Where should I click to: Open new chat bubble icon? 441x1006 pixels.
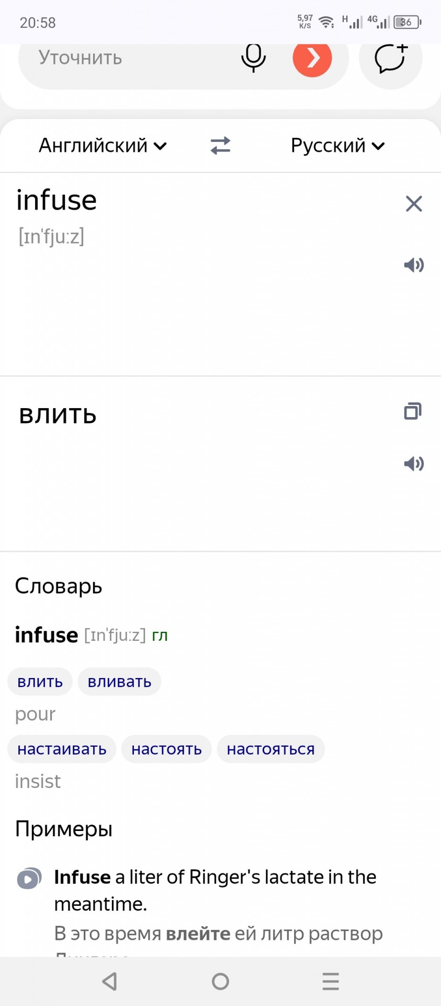click(391, 58)
